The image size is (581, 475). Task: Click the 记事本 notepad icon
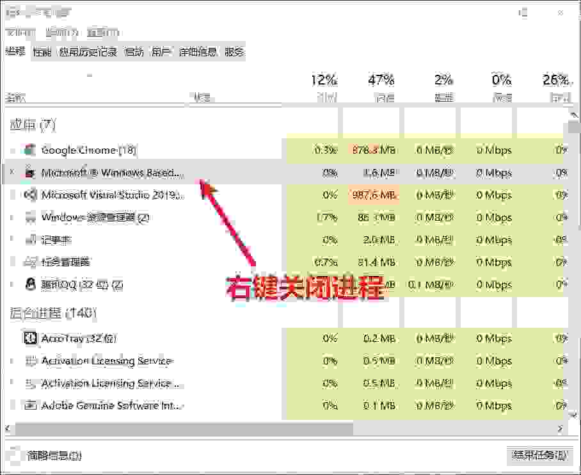pos(29,240)
